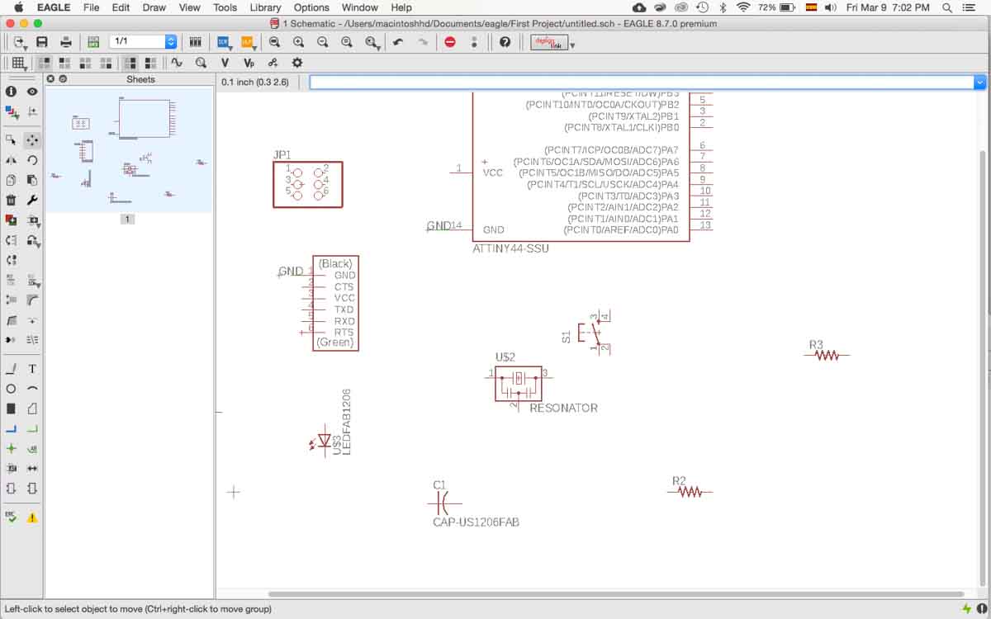
Task: Click the Info tool icon
Action: 11,92
